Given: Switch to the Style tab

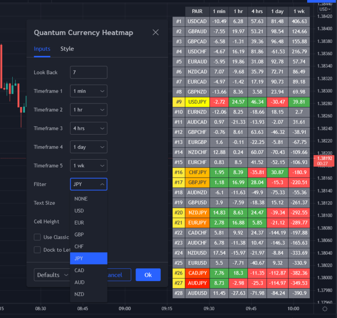Looking at the screenshot, I should (x=67, y=49).
